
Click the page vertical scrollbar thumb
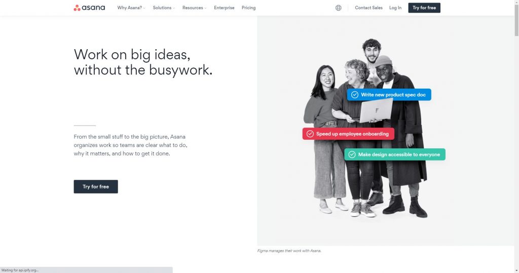point(516,19)
